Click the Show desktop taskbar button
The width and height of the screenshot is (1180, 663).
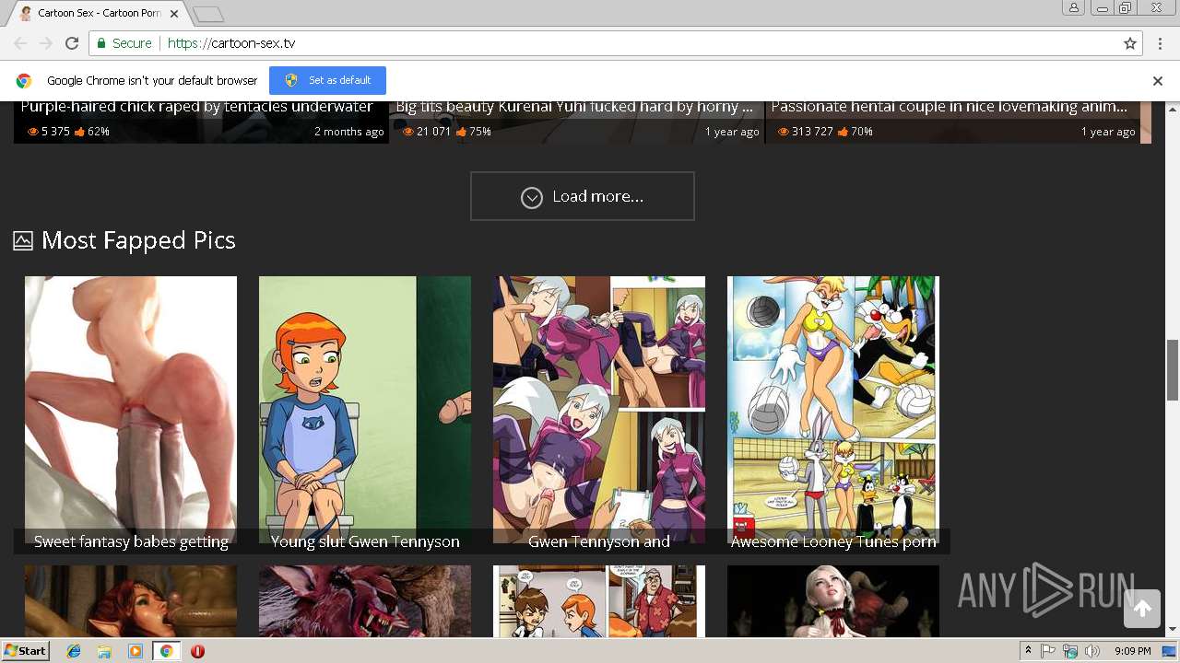tap(1170, 651)
